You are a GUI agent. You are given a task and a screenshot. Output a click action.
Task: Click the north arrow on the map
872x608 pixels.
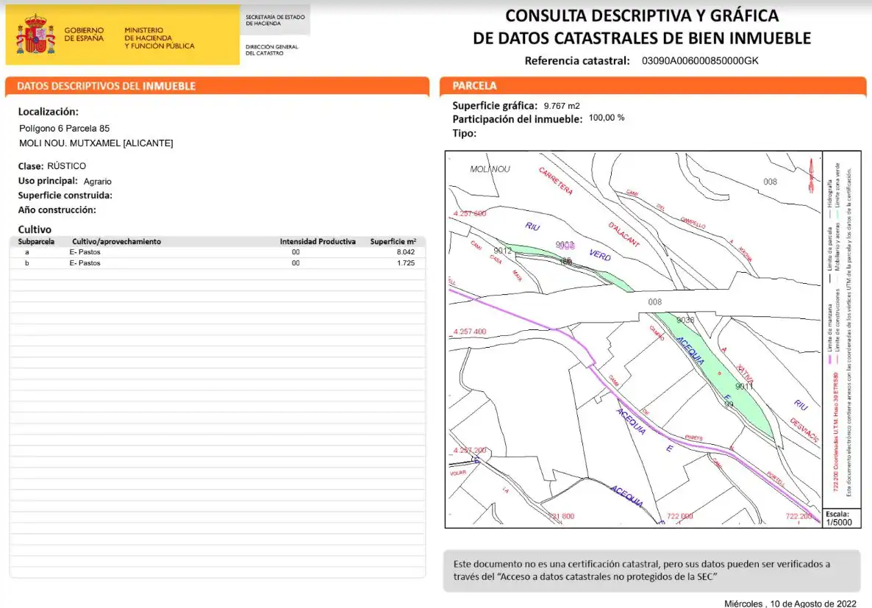[x=811, y=175]
